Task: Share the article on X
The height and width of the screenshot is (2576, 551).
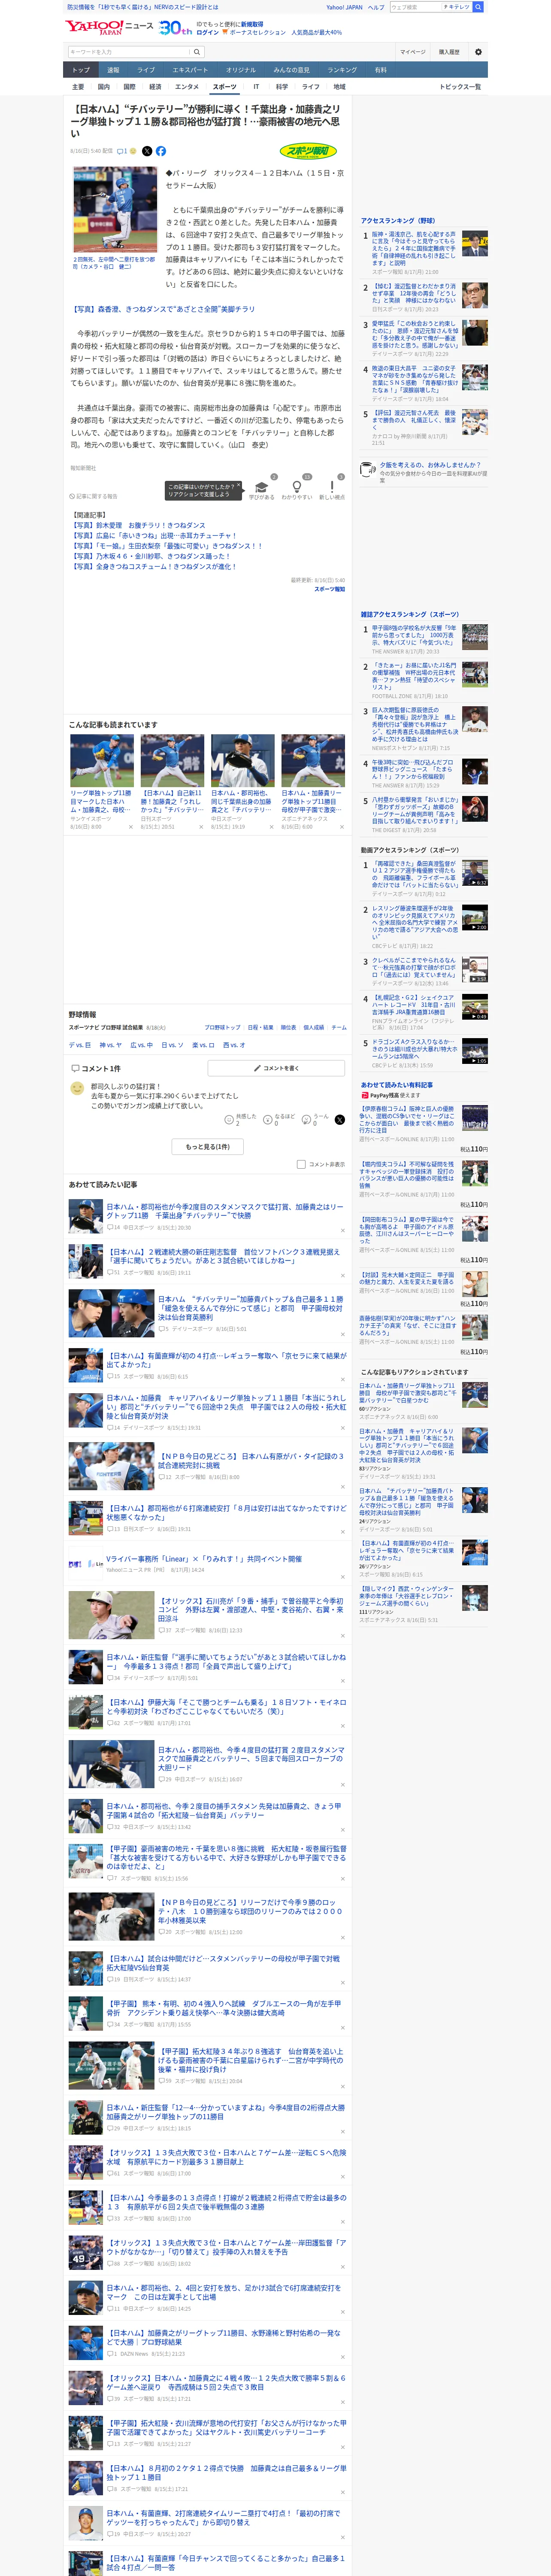Action: tap(147, 151)
